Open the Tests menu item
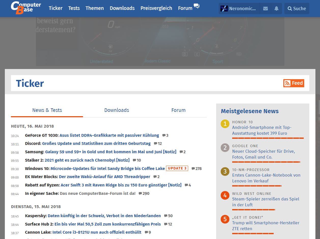Viewport: 320px width, 239px height. point(74,8)
